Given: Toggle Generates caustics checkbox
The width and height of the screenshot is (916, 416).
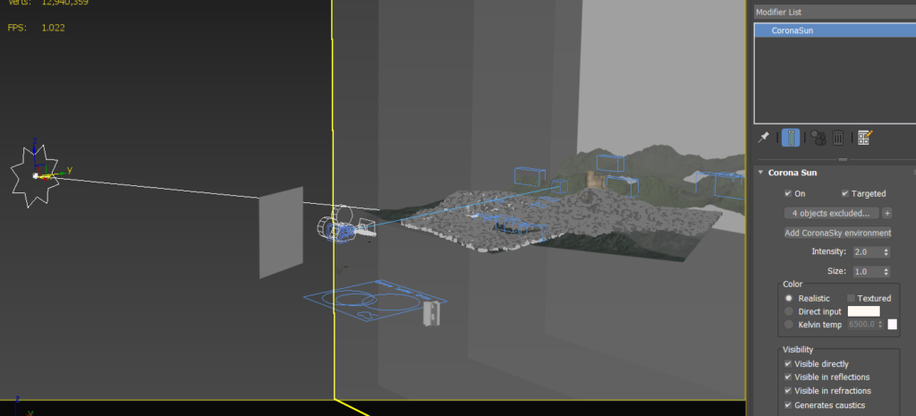Looking at the screenshot, I should [788, 405].
